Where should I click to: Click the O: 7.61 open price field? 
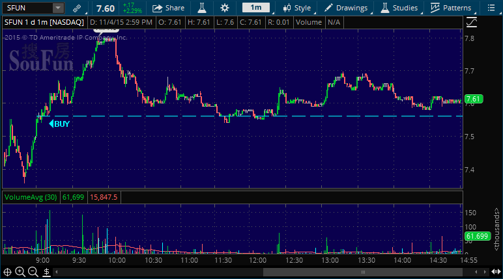[170, 22]
